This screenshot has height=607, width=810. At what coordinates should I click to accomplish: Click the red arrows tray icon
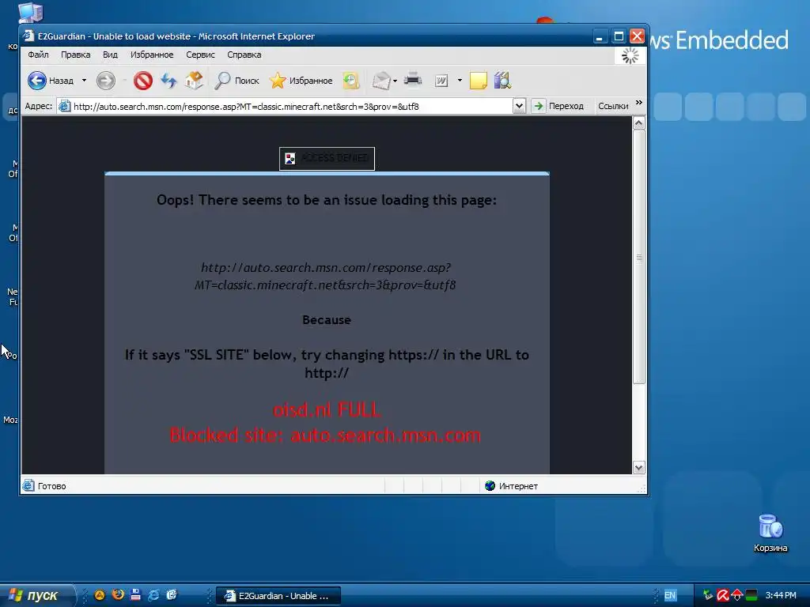tap(737, 595)
